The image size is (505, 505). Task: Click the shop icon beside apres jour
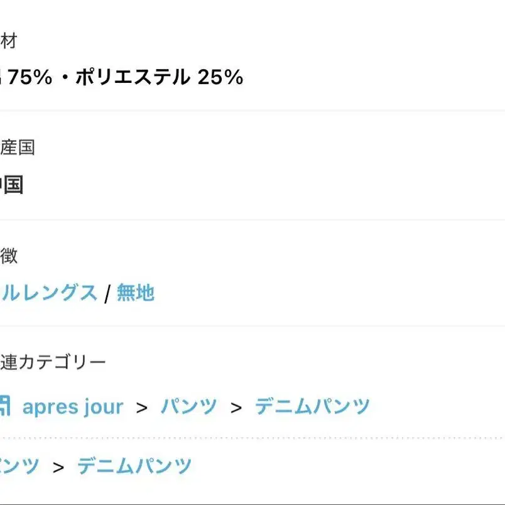(4, 406)
